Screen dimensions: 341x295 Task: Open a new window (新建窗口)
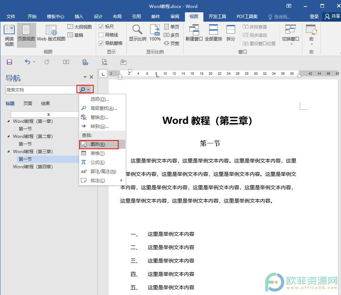click(x=194, y=33)
